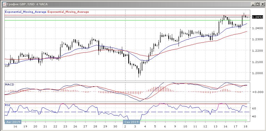Close the GBP/USD chart window
Viewport: 266px width, 131px height.
click(262, 4)
